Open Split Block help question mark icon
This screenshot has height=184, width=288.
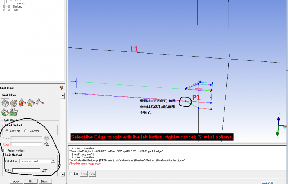62,88
